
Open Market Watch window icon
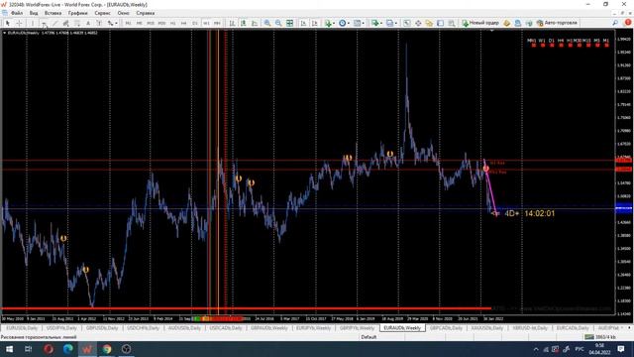407,23
